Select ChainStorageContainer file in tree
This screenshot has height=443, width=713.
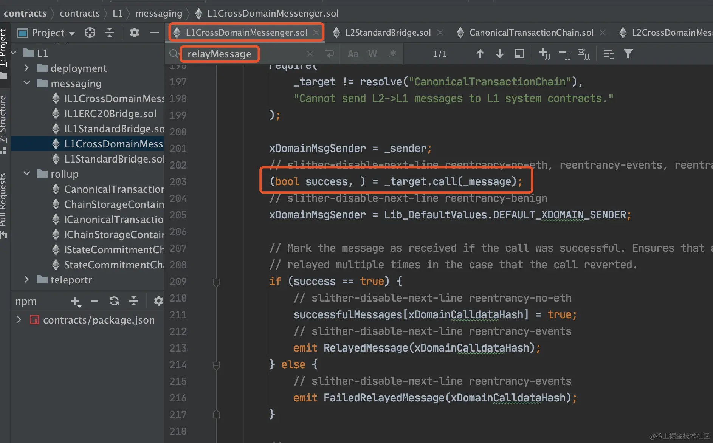coord(109,204)
